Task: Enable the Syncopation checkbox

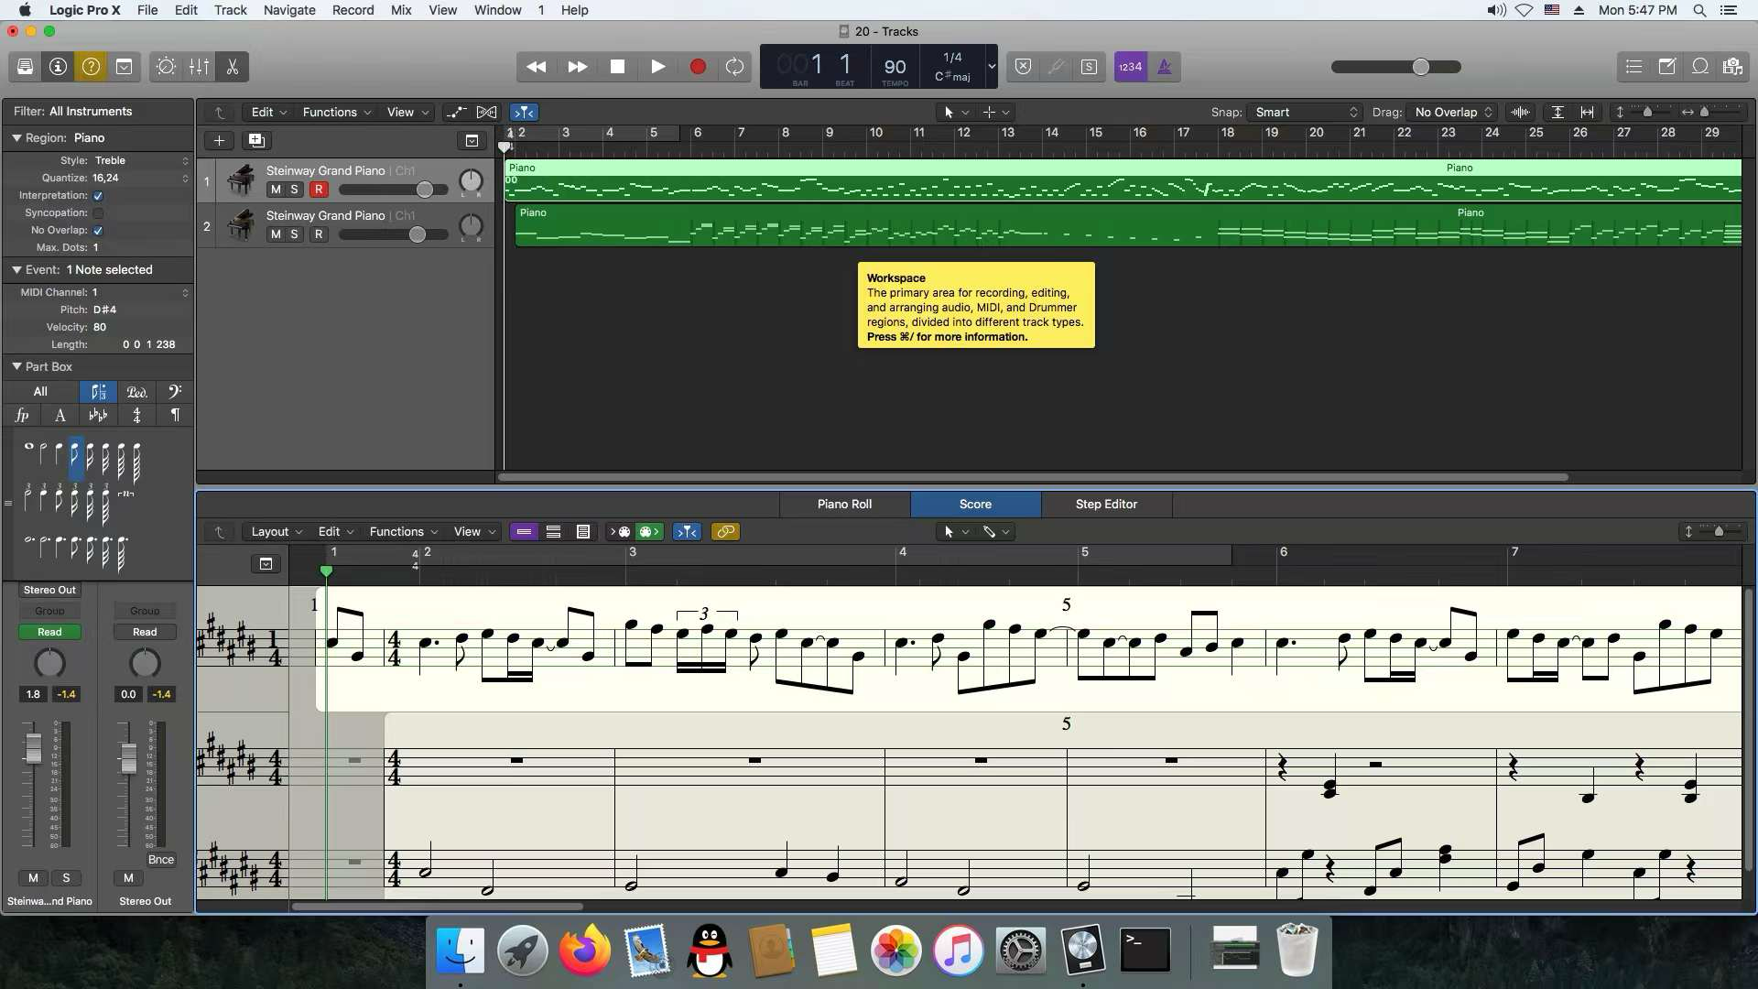Action: point(98,213)
